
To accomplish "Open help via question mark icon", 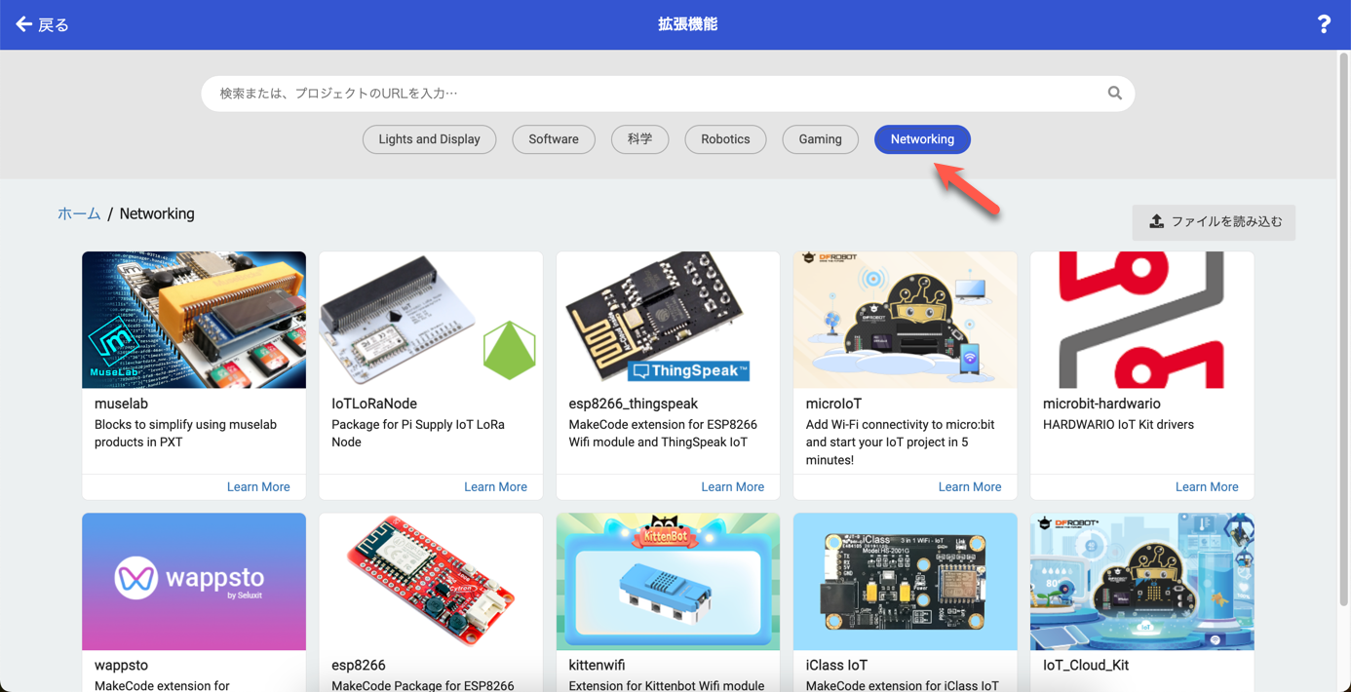I will 1324,24.
